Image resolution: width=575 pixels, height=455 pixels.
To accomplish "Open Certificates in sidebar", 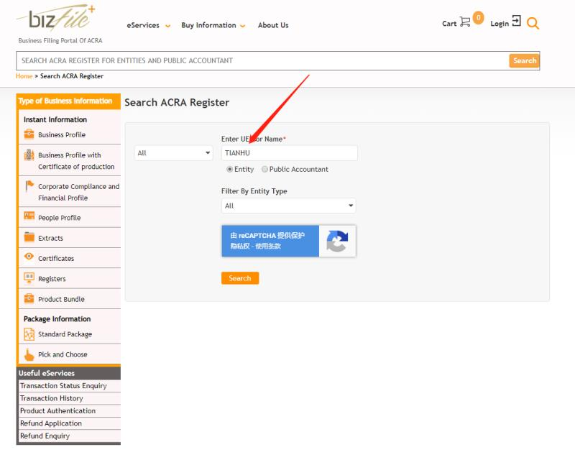I will [56, 259].
